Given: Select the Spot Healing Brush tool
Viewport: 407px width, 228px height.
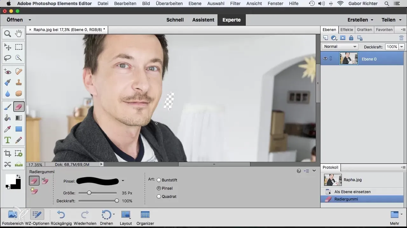Looking at the screenshot, I should point(19,72).
